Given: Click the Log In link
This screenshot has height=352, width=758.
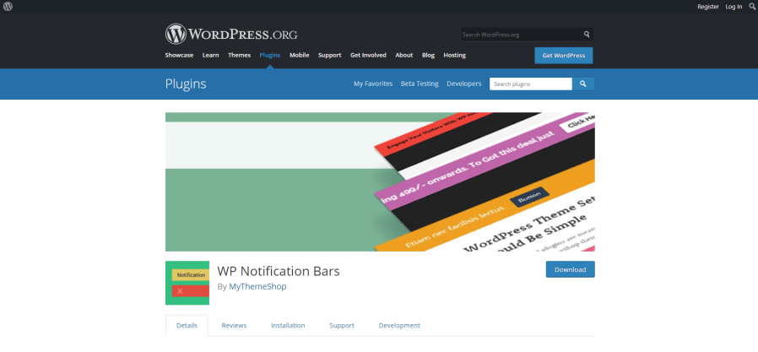Looking at the screenshot, I should (x=734, y=6).
